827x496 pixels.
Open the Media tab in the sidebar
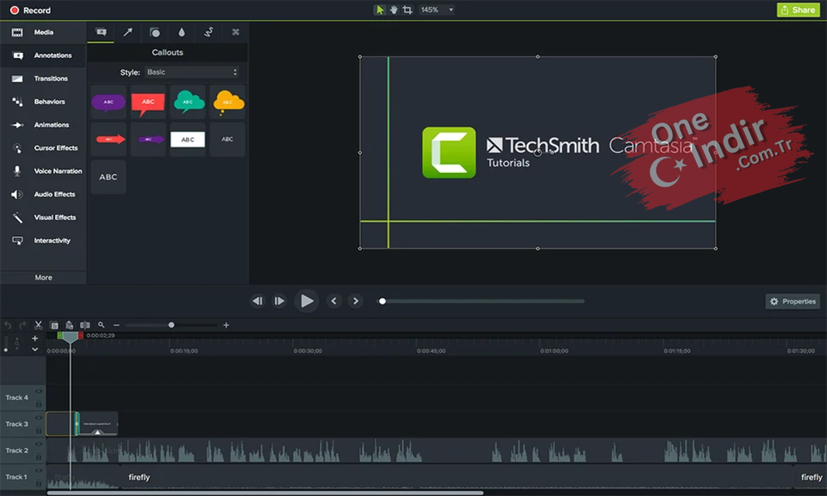43,32
